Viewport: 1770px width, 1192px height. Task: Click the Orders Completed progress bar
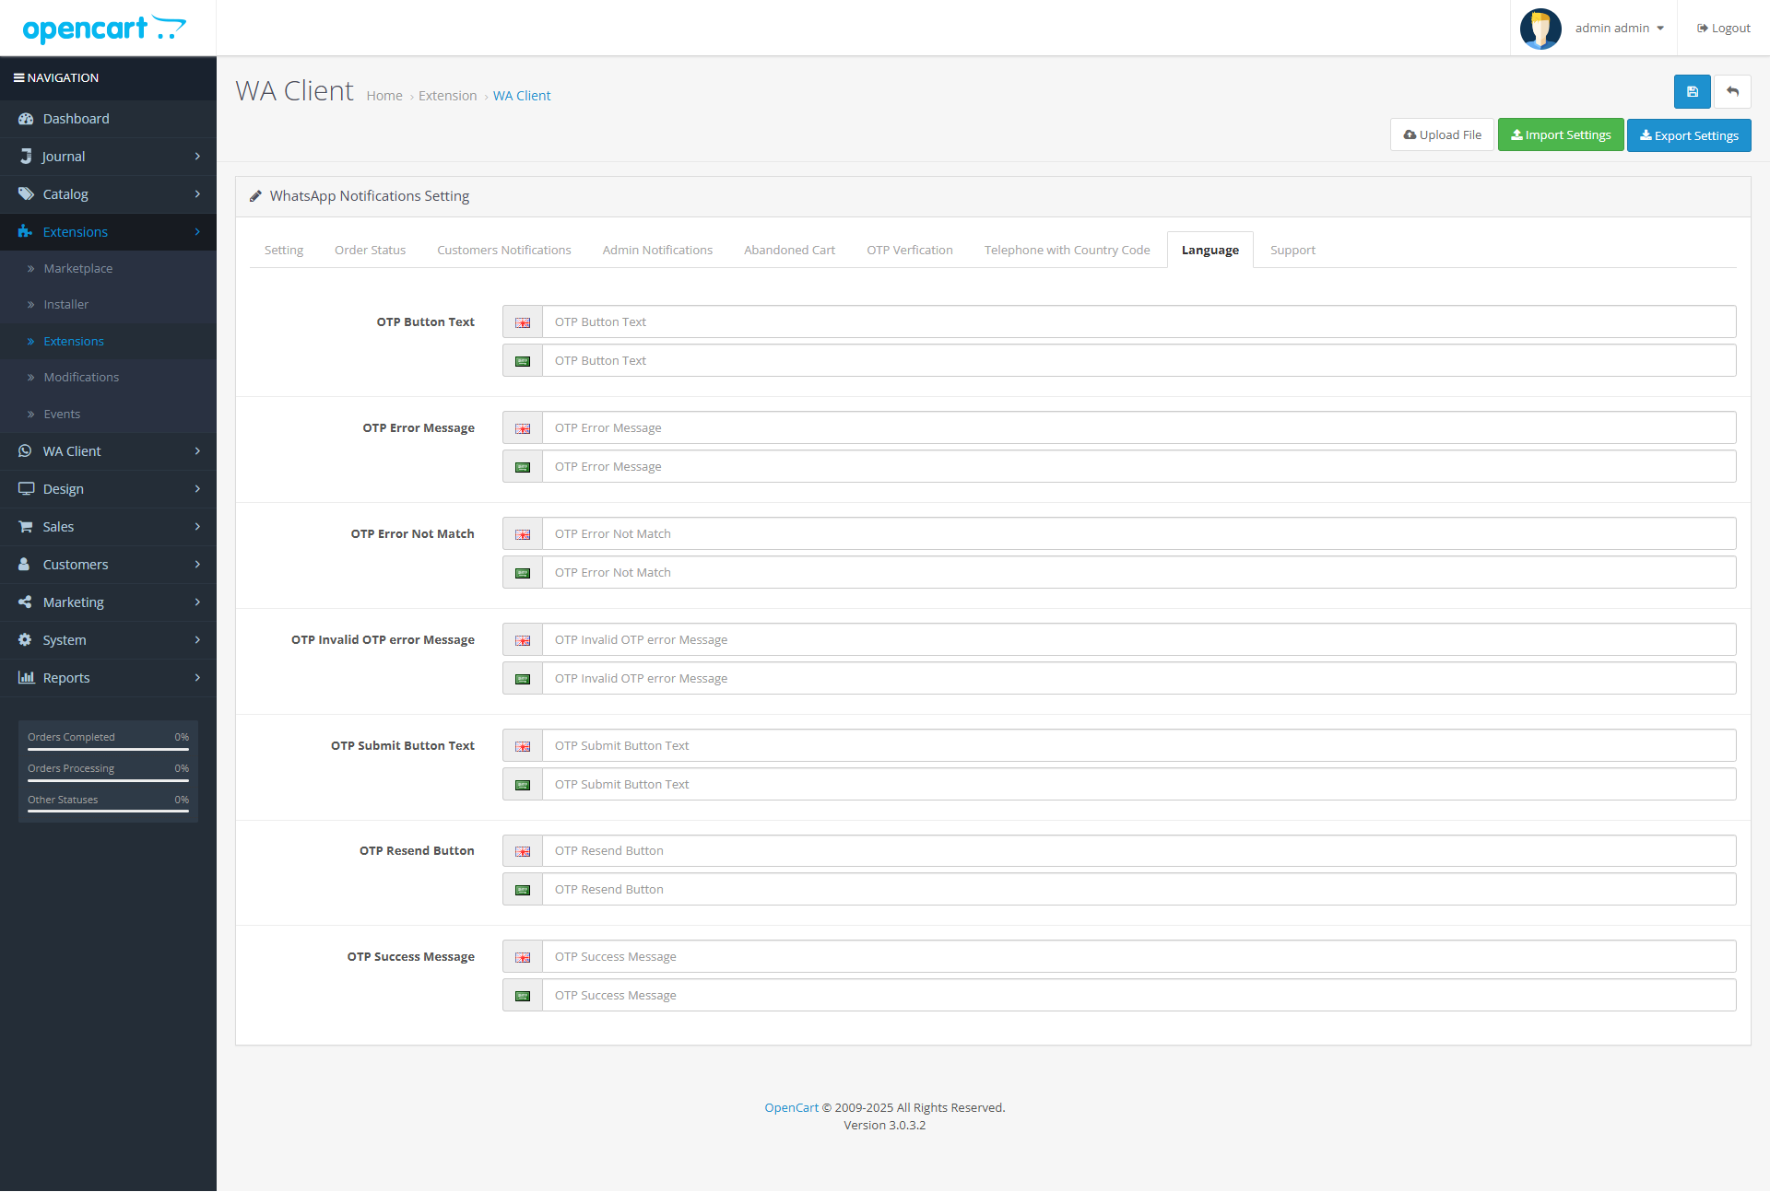[108, 749]
